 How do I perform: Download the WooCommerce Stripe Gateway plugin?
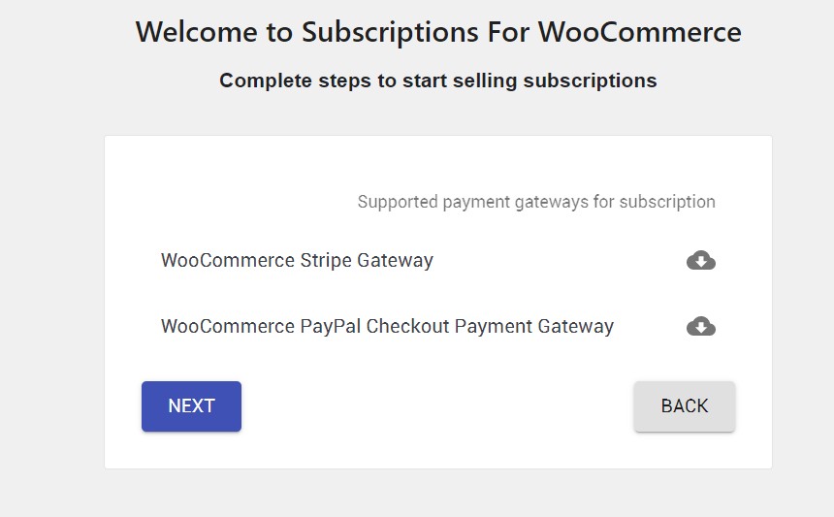pos(701,261)
